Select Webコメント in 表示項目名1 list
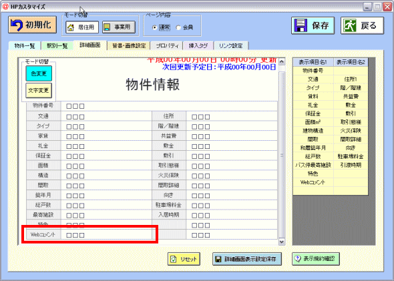Image resolution: width=394 pixels, height=281 pixels. point(313,182)
